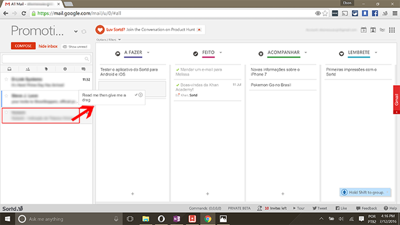400x225 pixels.
Task: Click the A FAZER list icon
Action: (118, 54)
